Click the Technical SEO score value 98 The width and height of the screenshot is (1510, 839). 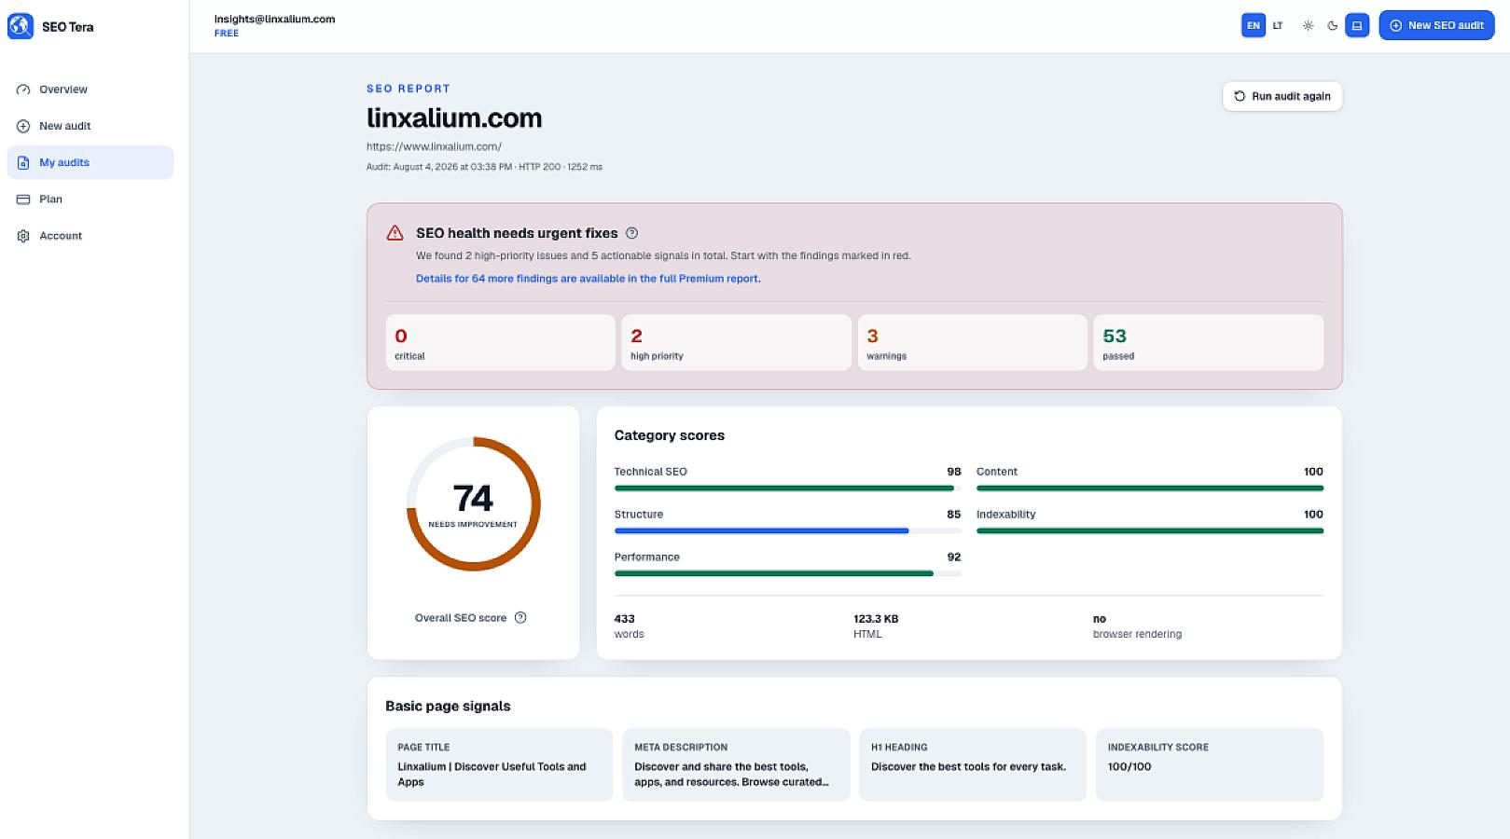pos(953,472)
